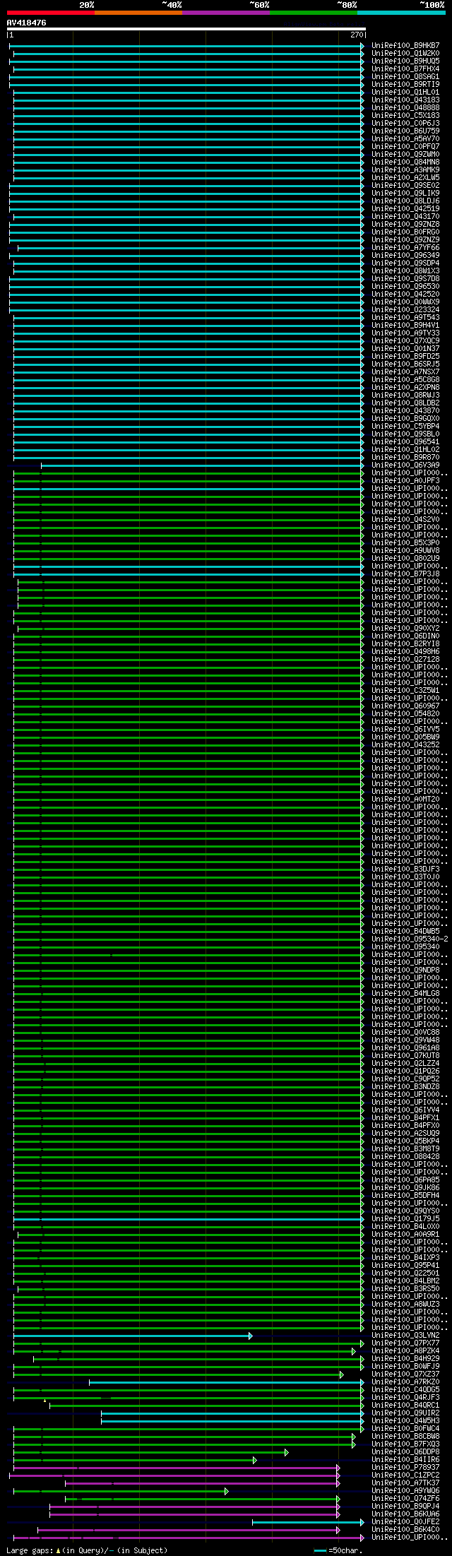Select label UniRef100_Q9NDP8
This screenshot has height=1556, width=452.
[405, 970]
